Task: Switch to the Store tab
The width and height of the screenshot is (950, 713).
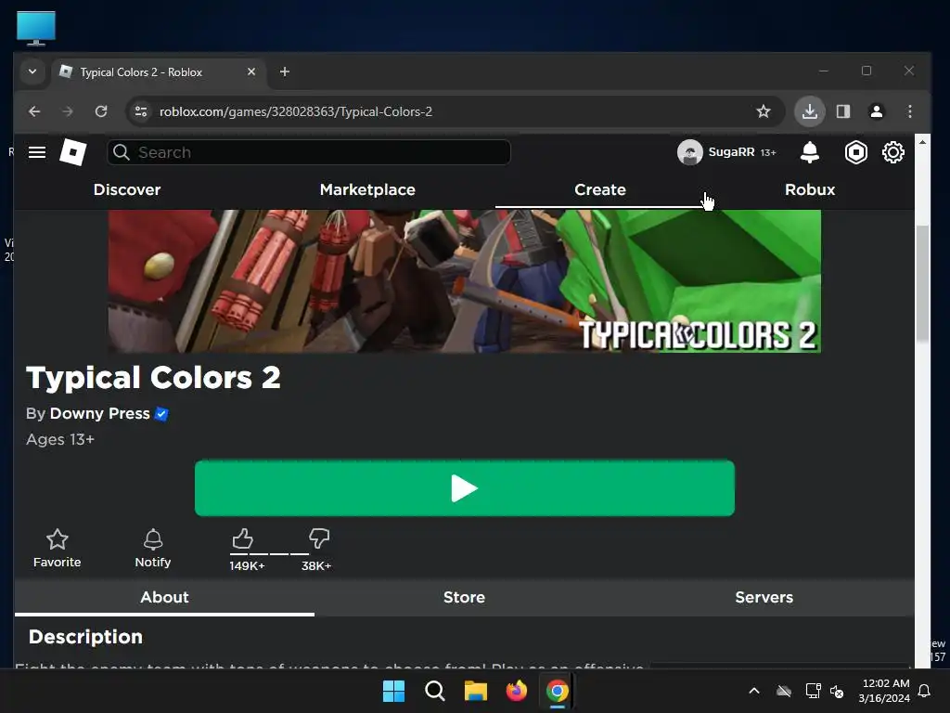Action: [x=464, y=597]
